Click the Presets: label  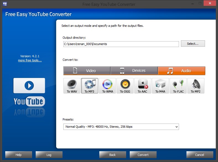click(68, 119)
